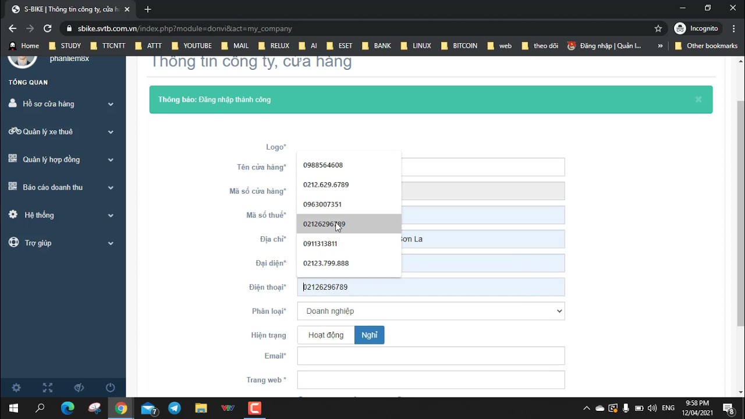
Task: Expand Hồ sơ cửa hàng menu
Action: pos(63,104)
